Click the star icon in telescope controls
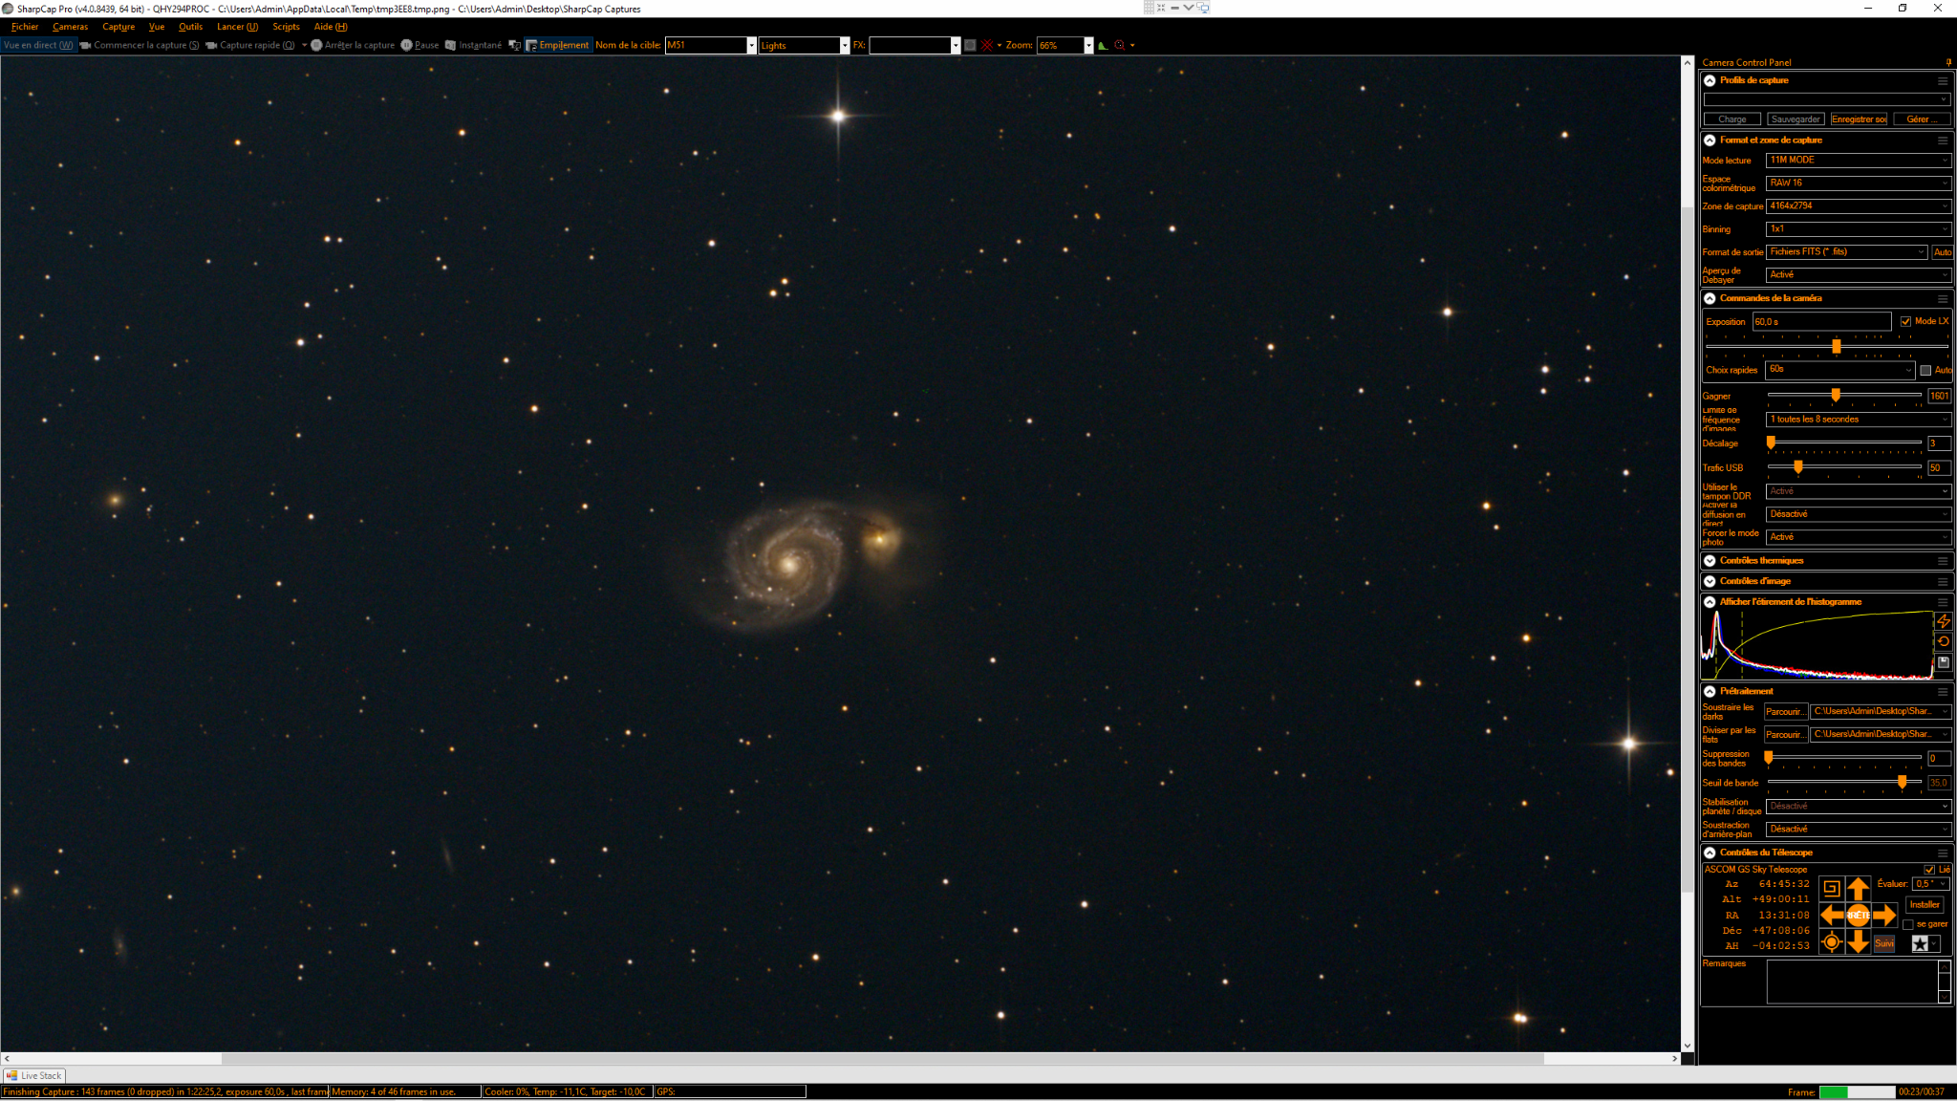This screenshot has width=1957, height=1101. point(1920,944)
